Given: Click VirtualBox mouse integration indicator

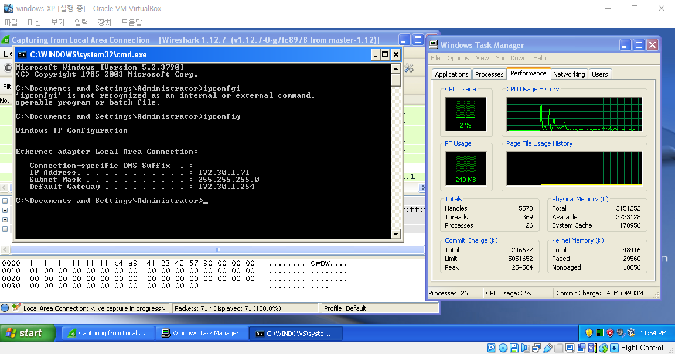Looking at the screenshot, I should tap(604, 348).
